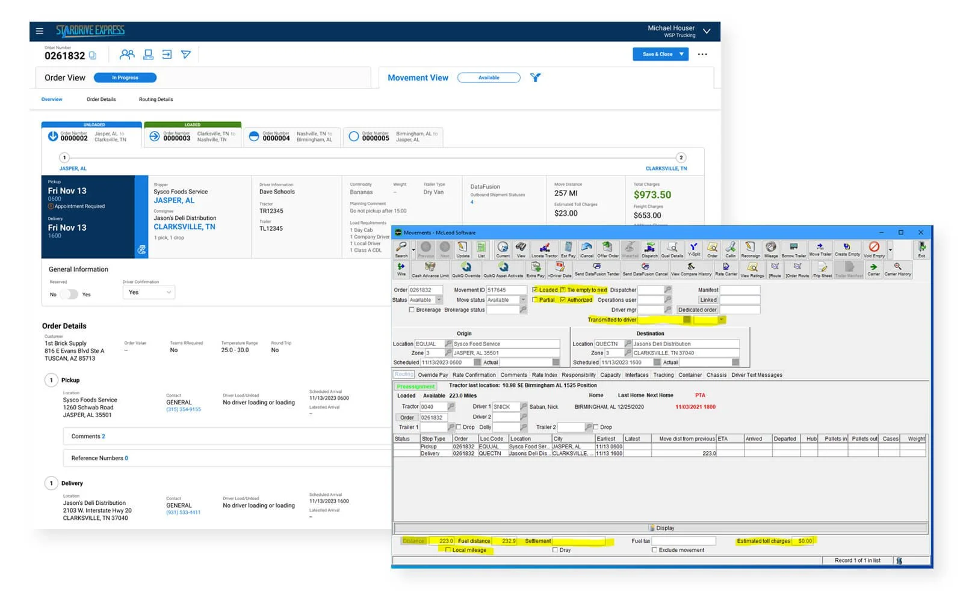Image resolution: width=963 pixels, height=601 pixels.
Task: Open the Driver Confirmation dropdown showing Yes
Action: click(149, 292)
